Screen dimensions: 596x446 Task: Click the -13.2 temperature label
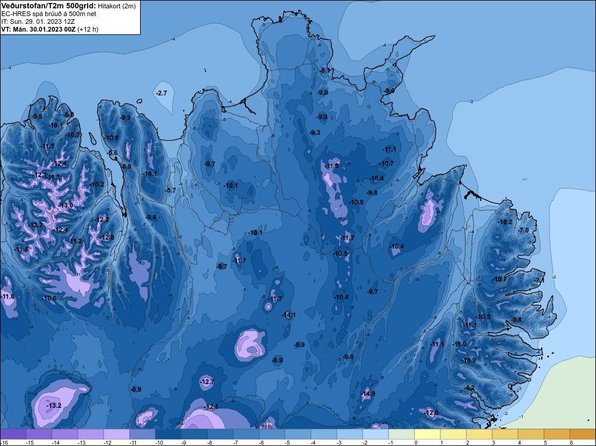point(54,405)
